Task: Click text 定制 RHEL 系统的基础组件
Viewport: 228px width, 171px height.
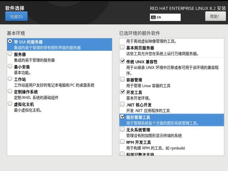Action: [x=36, y=98]
